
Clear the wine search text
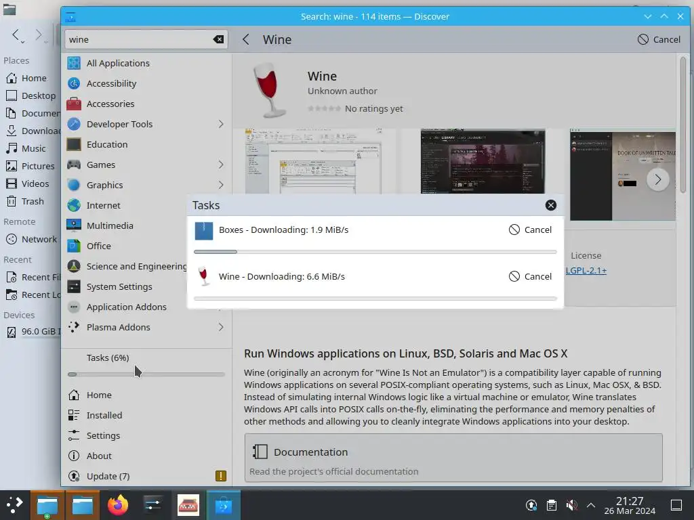coord(218,39)
